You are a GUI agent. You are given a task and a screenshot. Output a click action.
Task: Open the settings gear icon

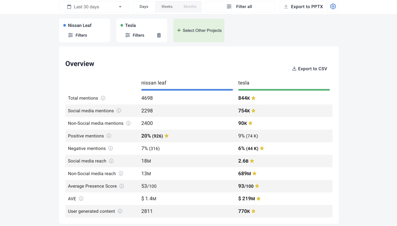333,7
